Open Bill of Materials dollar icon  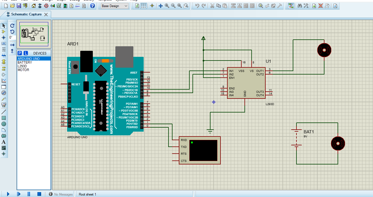coord(71,6)
